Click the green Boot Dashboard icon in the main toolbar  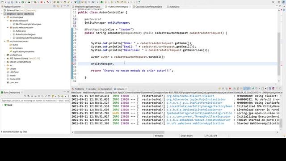[101, 2]
